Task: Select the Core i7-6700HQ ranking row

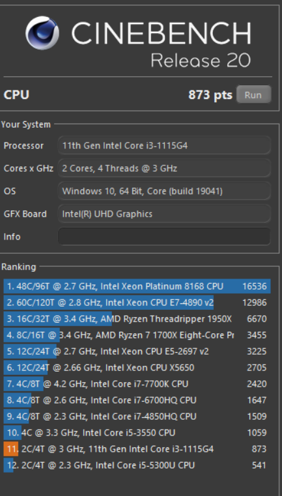Action: click(137, 400)
